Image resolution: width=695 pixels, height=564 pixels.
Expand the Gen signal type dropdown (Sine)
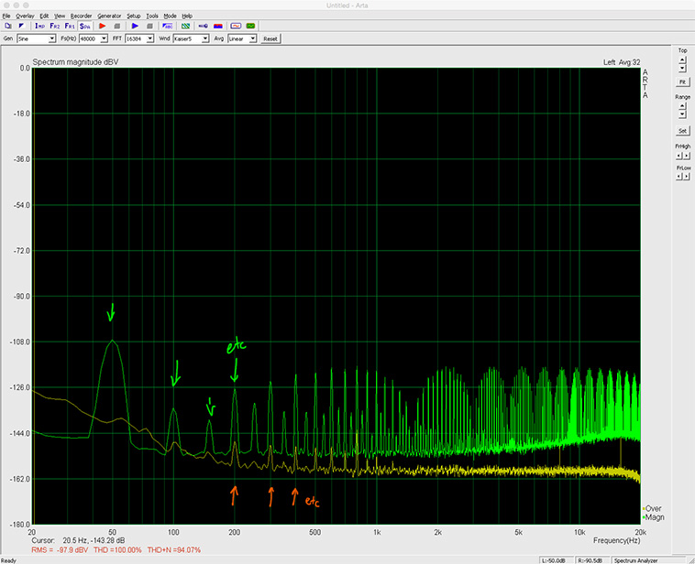tap(52, 39)
